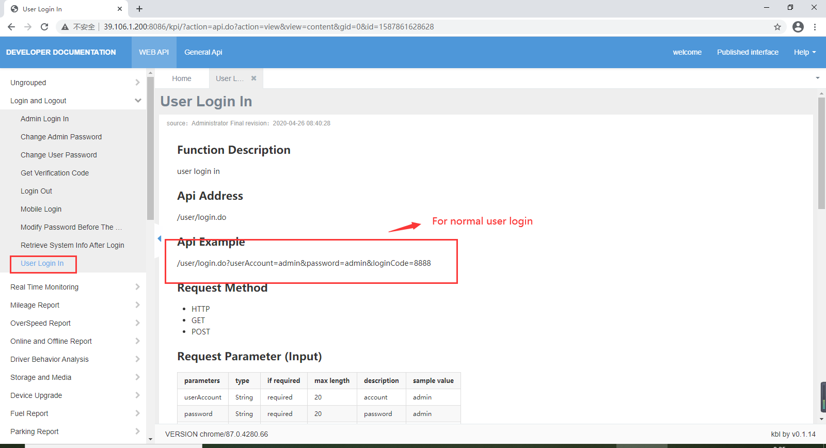
Task: Open a new browser tab
Action: tap(139, 9)
